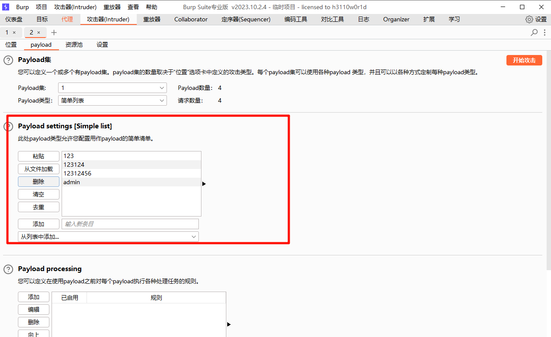
Task: Open the 查看 menu
Action: coord(133,7)
